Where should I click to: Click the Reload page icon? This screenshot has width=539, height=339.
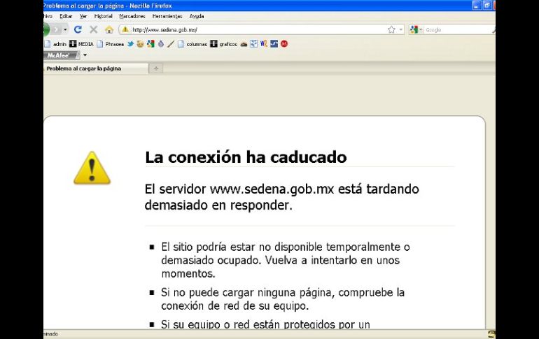(x=78, y=30)
